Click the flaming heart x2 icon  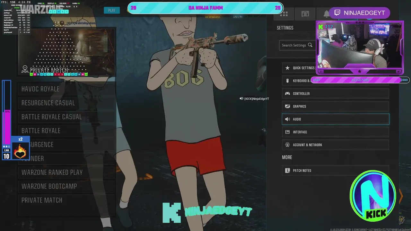click(21, 151)
